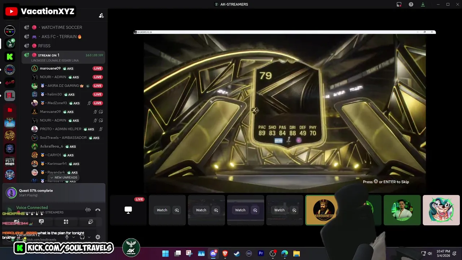Click the pop-out icon beside the second Watch button
This screenshot has height=260, width=462.
216,210
